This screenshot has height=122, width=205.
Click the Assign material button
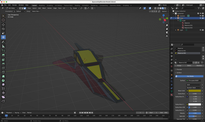coord(179,65)
